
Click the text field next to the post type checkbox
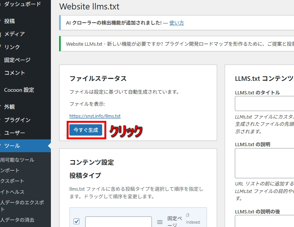(x=118, y=222)
